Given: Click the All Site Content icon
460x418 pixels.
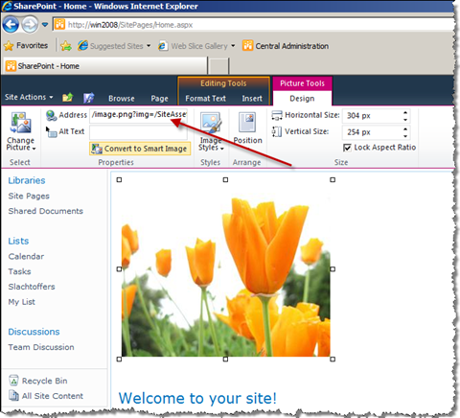Looking at the screenshot, I should point(13,395).
